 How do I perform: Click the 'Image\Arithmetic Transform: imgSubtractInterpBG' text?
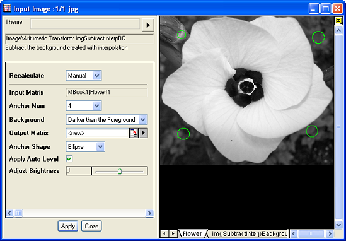point(66,38)
